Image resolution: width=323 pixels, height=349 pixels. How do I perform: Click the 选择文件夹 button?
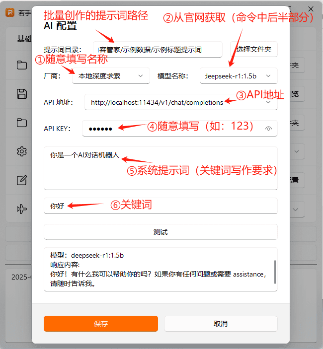(253, 49)
